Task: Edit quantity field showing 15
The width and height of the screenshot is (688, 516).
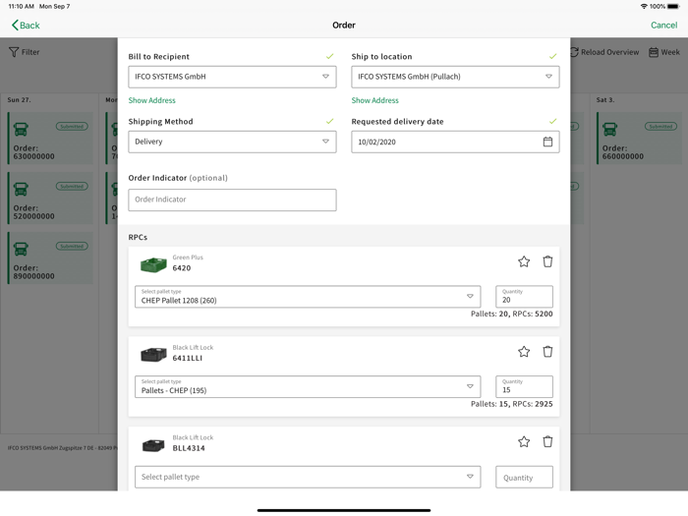Action: [524, 386]
